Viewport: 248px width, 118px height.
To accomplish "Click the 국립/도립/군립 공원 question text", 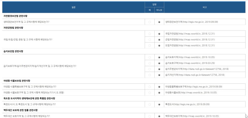I will (x=28, y=40).
